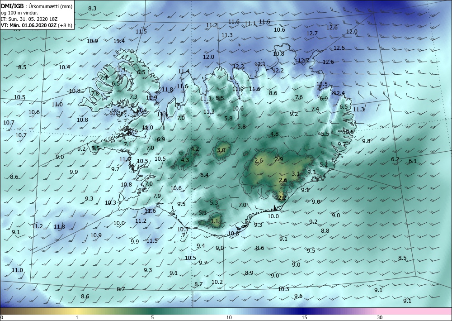The width and height of the screenshot is (452, 321).
Task: Click the 9.6 value near bottom edge
Action: [x=298, y=296]
